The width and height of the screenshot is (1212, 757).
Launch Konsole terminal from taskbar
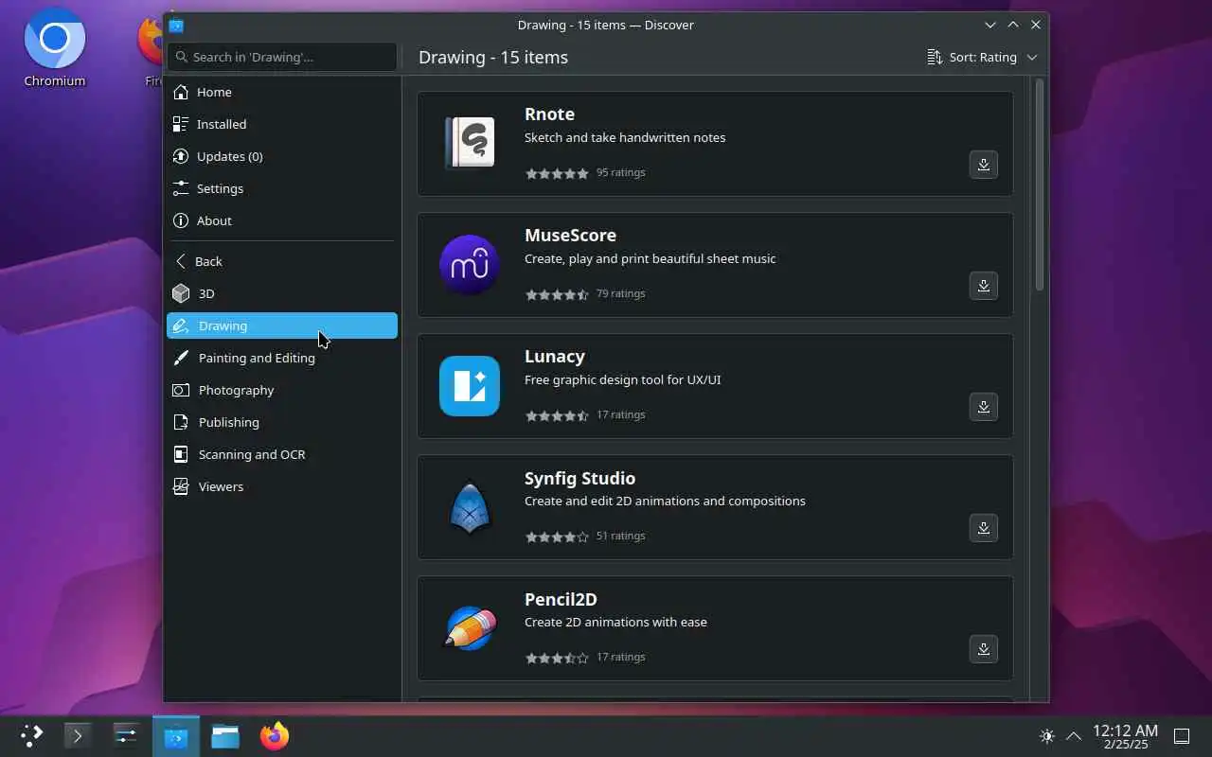[x=78, y=736]
